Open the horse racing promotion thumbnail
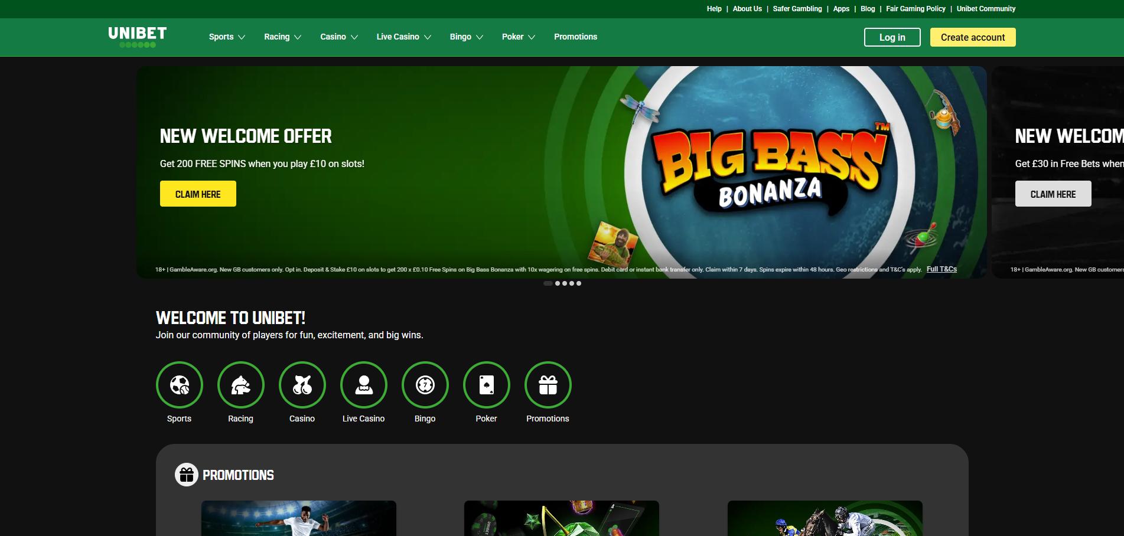 tap(825, 518)
